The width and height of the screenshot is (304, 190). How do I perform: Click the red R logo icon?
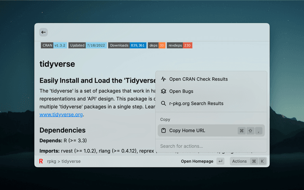point(41,161)
